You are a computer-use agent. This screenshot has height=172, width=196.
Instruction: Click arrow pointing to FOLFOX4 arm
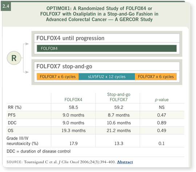coord(26,44)
